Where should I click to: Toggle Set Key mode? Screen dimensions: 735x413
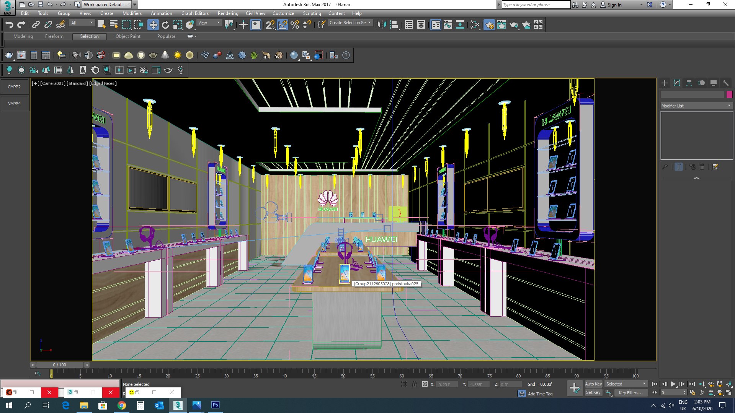click(x=593, y=392)
